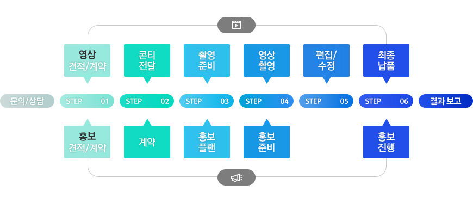Click the STEP 04 pill

click(266, 101)
